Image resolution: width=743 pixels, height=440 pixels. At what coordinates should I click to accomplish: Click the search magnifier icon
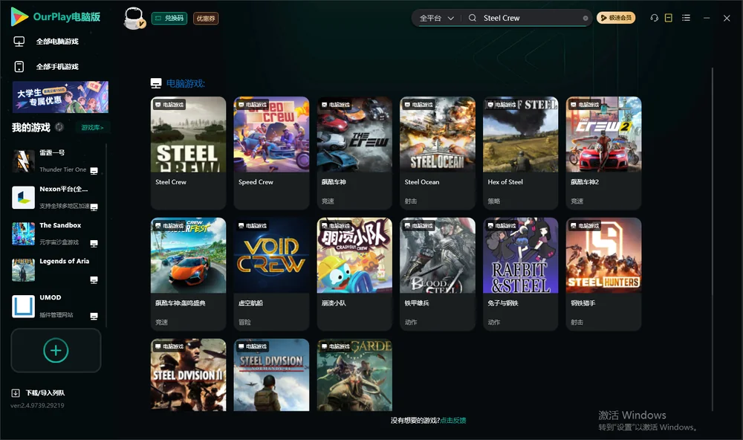[x=473, y=18]
